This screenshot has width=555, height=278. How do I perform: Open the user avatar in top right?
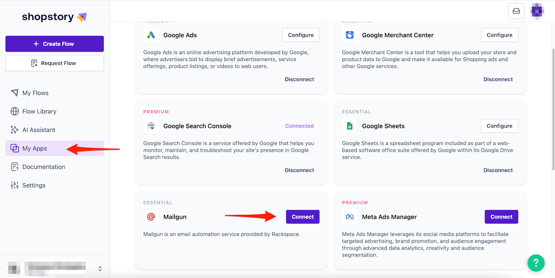pyautogui.click(x=538, y=11)
